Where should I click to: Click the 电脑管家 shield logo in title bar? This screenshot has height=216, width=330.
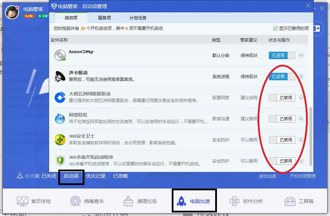tap(54, 6)
